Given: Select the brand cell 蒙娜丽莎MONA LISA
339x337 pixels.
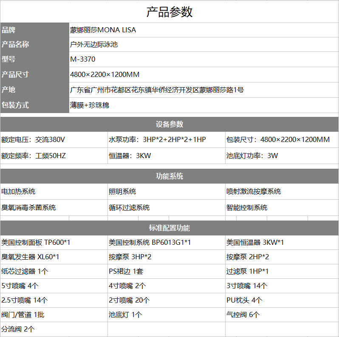Looking at the screenshot, I should [103, 30].
